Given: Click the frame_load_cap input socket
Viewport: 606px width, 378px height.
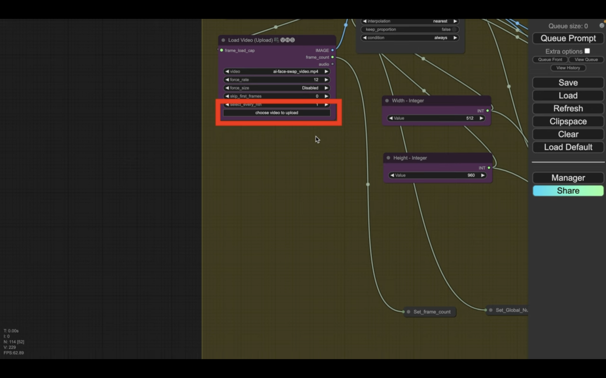Looking at the screenshot, I should [222, 50].
